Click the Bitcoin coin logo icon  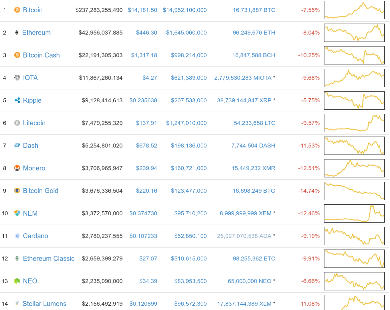click(17, 10)
